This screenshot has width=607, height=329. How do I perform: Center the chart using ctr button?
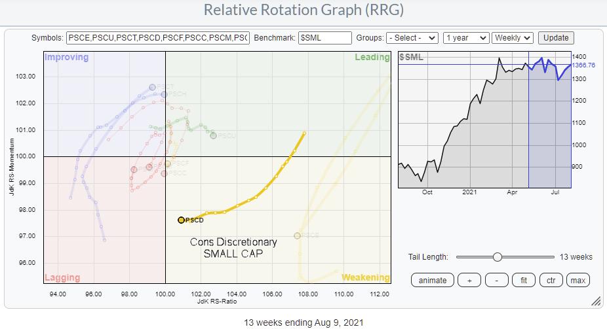coord(551,280)
